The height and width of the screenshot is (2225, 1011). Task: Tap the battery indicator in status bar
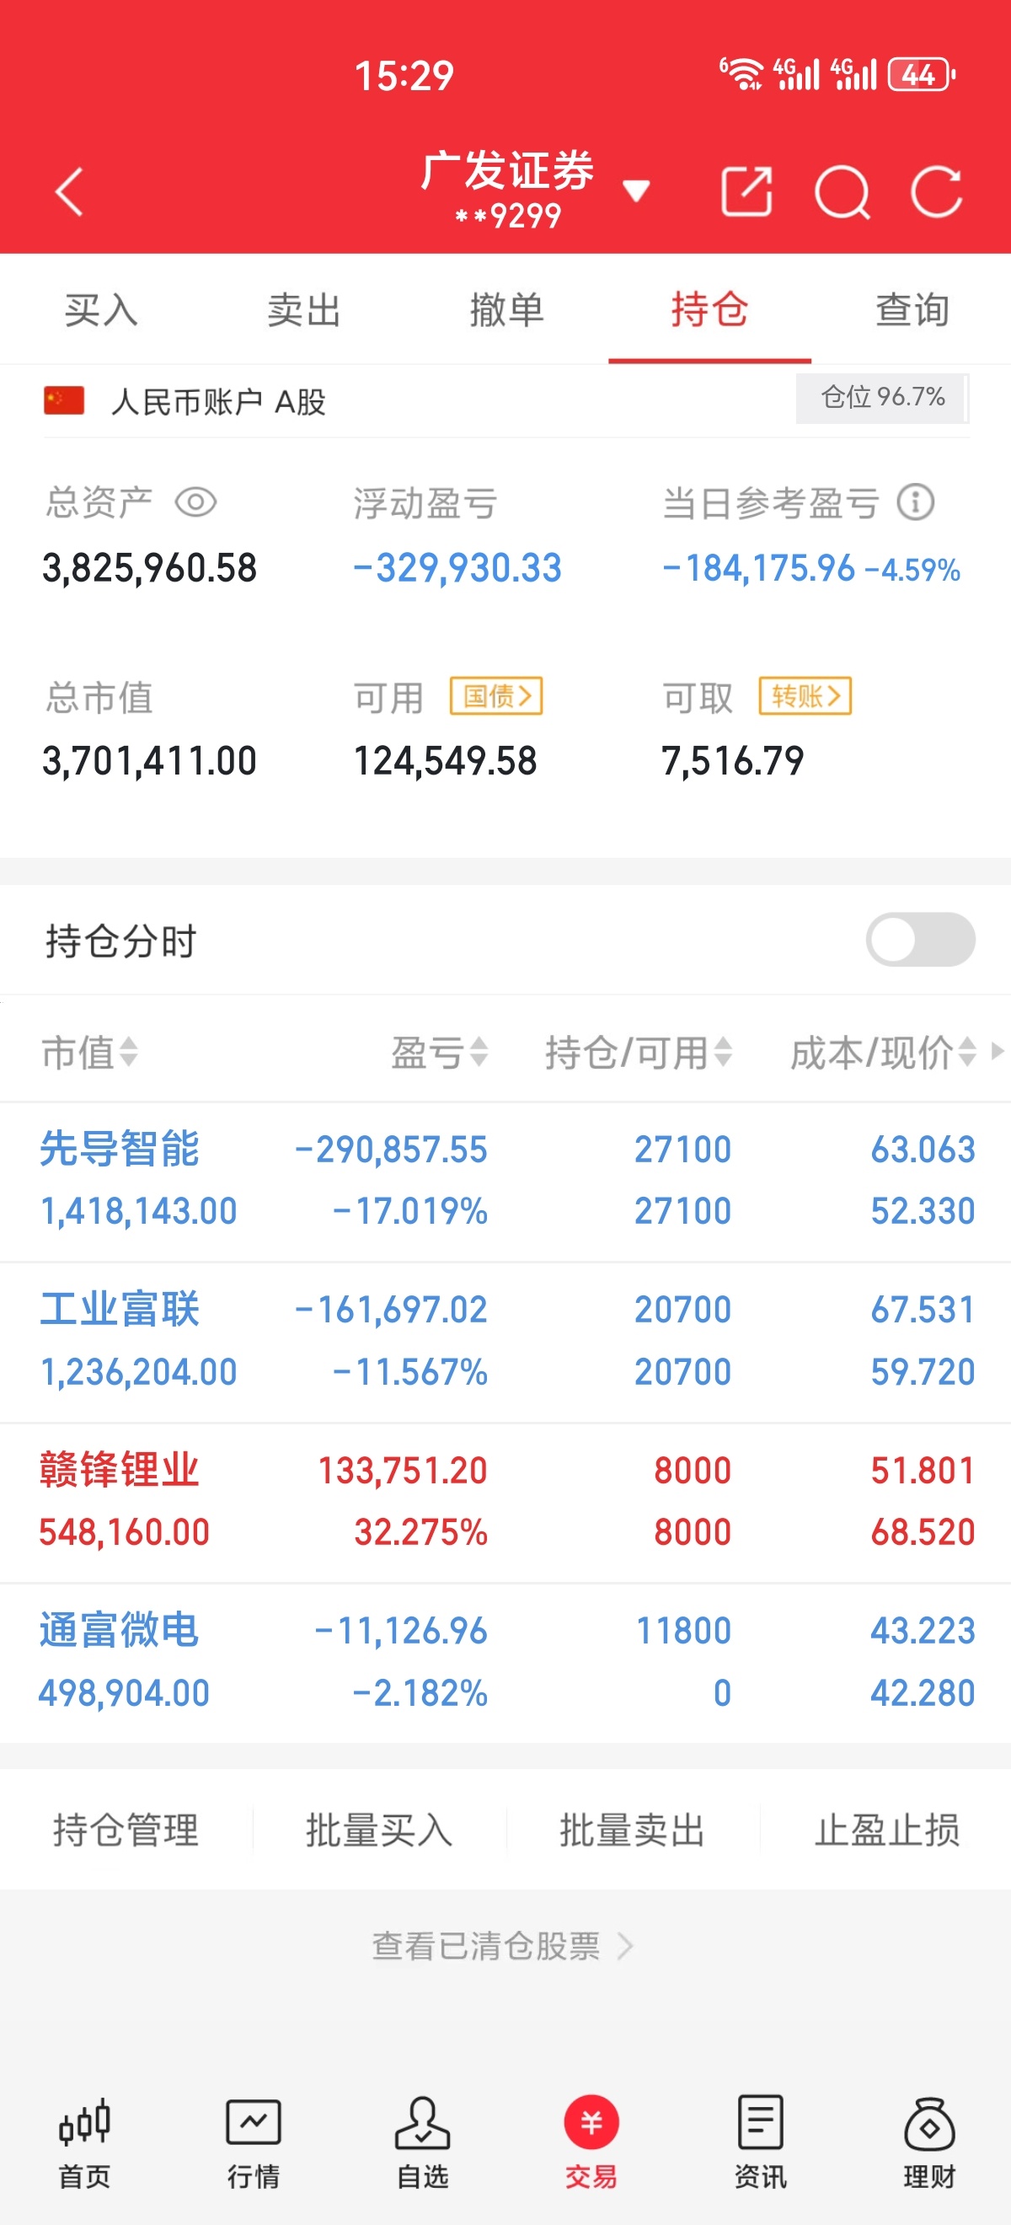click(x=921, y=74)
